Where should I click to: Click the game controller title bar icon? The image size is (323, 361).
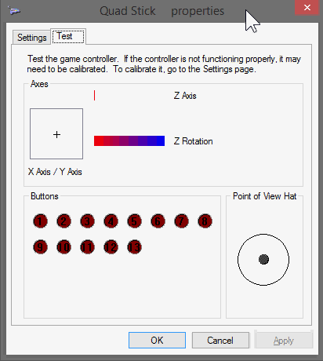tap(14, 11)
